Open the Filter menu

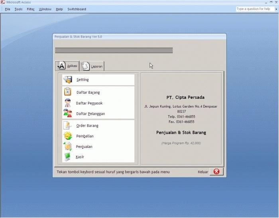(x=31, y=9)
